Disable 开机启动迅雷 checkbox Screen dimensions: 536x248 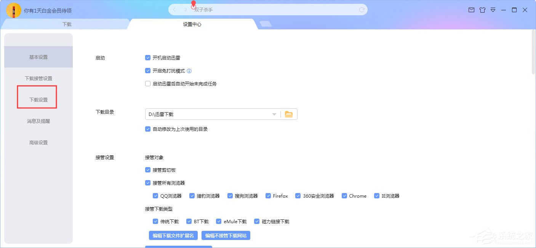(148, 58)
